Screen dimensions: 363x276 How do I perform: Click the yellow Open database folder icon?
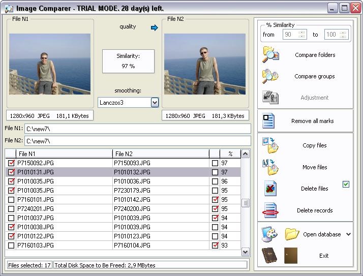click(x=291, y=234)
